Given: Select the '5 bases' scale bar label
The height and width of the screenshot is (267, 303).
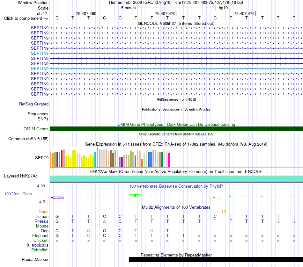Looking at the screenshot, I should coord(128,8).
